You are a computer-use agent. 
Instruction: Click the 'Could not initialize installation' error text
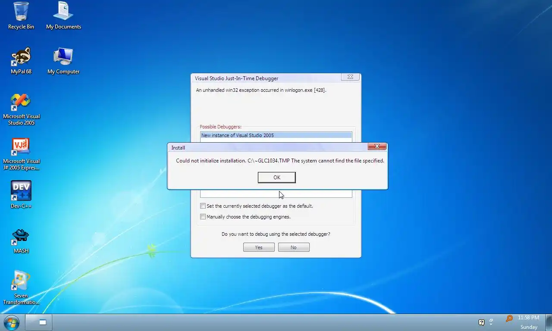tap(280, 161)
